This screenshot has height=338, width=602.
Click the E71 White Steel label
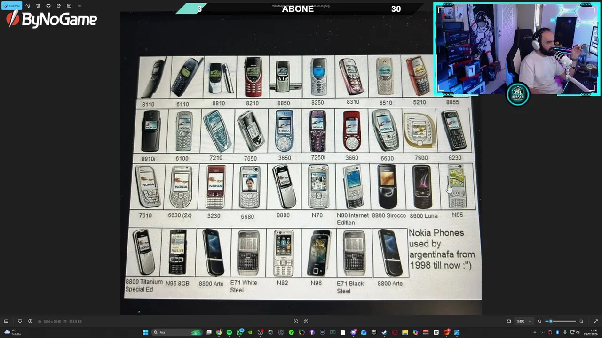(244, 286)
